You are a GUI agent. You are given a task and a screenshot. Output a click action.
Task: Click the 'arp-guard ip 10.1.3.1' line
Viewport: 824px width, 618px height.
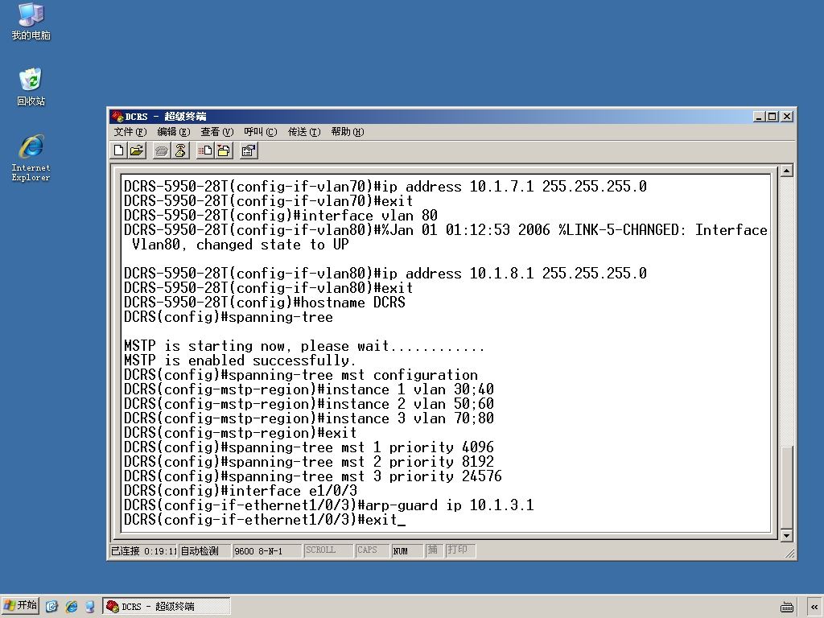pyautogui.click(x=329, y=505)
